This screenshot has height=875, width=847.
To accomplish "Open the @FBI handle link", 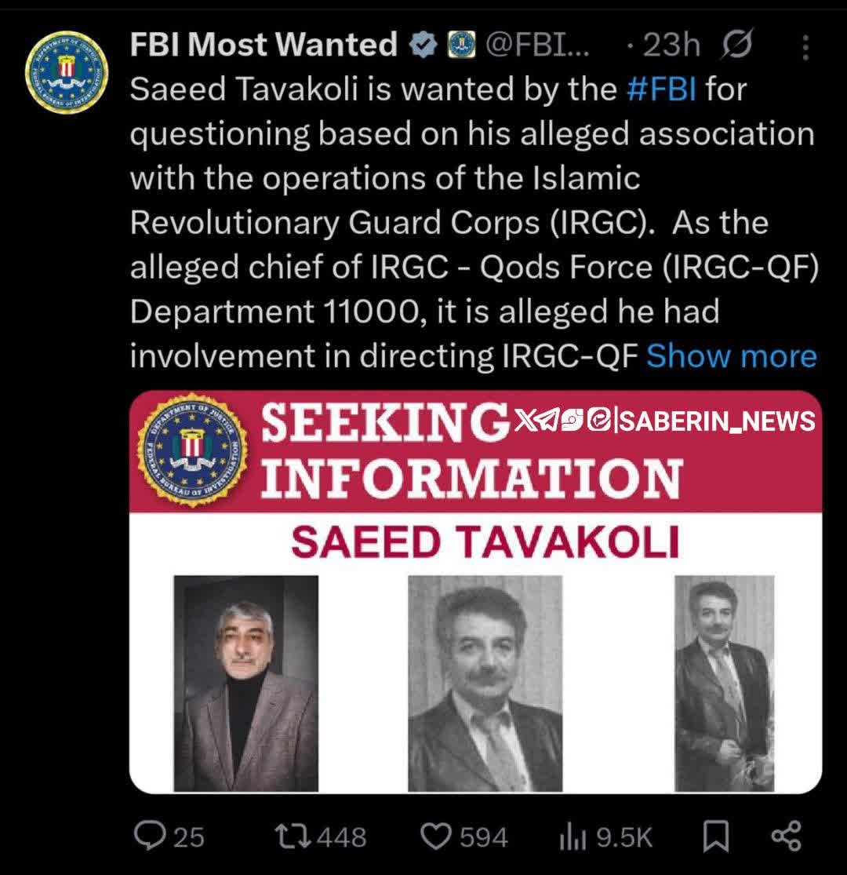I will pyautogui.click(x=538, y=46).
